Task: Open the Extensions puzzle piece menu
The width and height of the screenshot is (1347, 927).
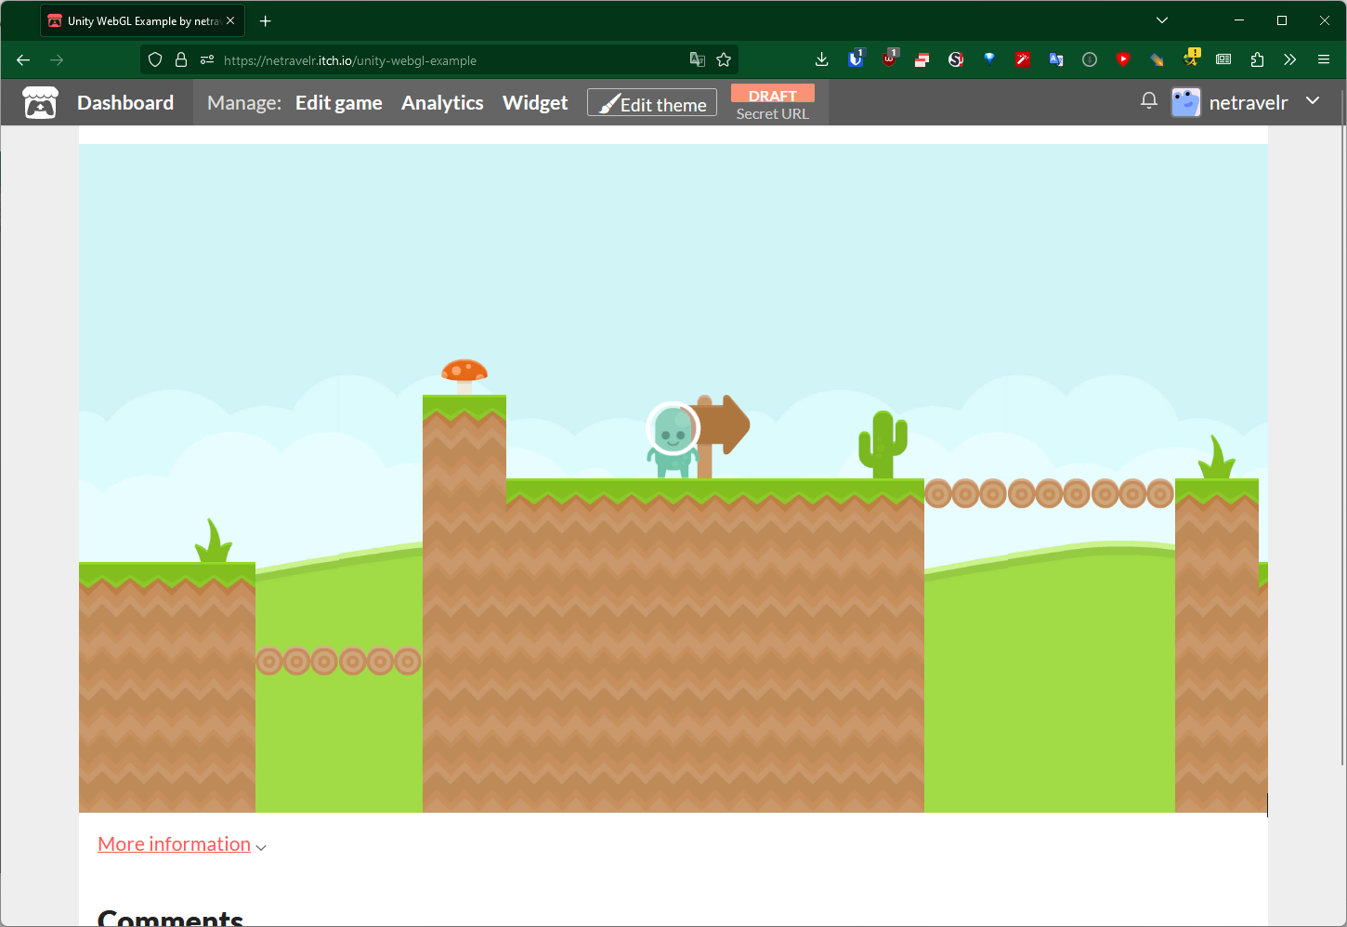Action: pyautogui.click(x=1257, y=59)
